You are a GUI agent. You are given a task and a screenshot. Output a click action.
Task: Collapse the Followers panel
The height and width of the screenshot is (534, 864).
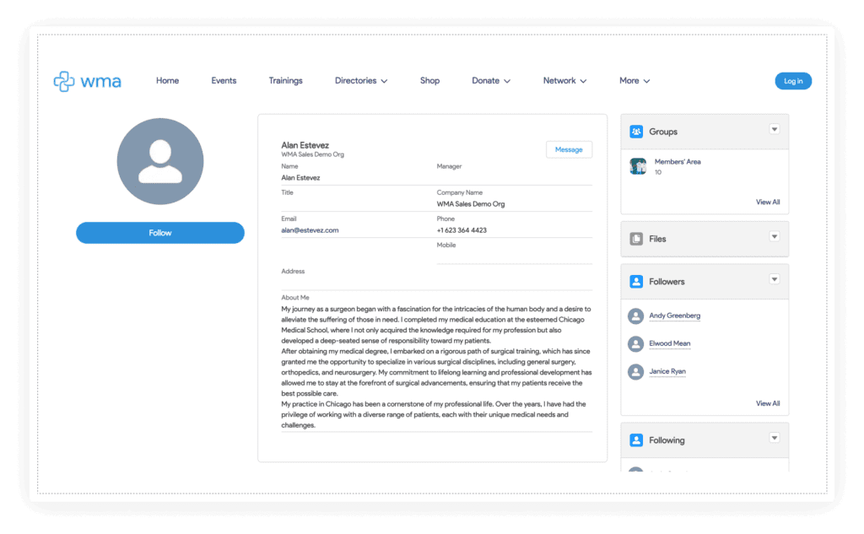pyautogui.click(x=775, y=279)
